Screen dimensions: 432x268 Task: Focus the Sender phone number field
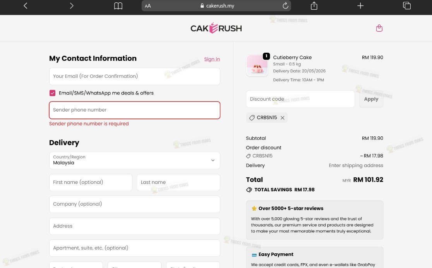coord(134,110)
